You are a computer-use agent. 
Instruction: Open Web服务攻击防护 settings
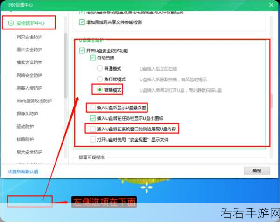point(34,100)
